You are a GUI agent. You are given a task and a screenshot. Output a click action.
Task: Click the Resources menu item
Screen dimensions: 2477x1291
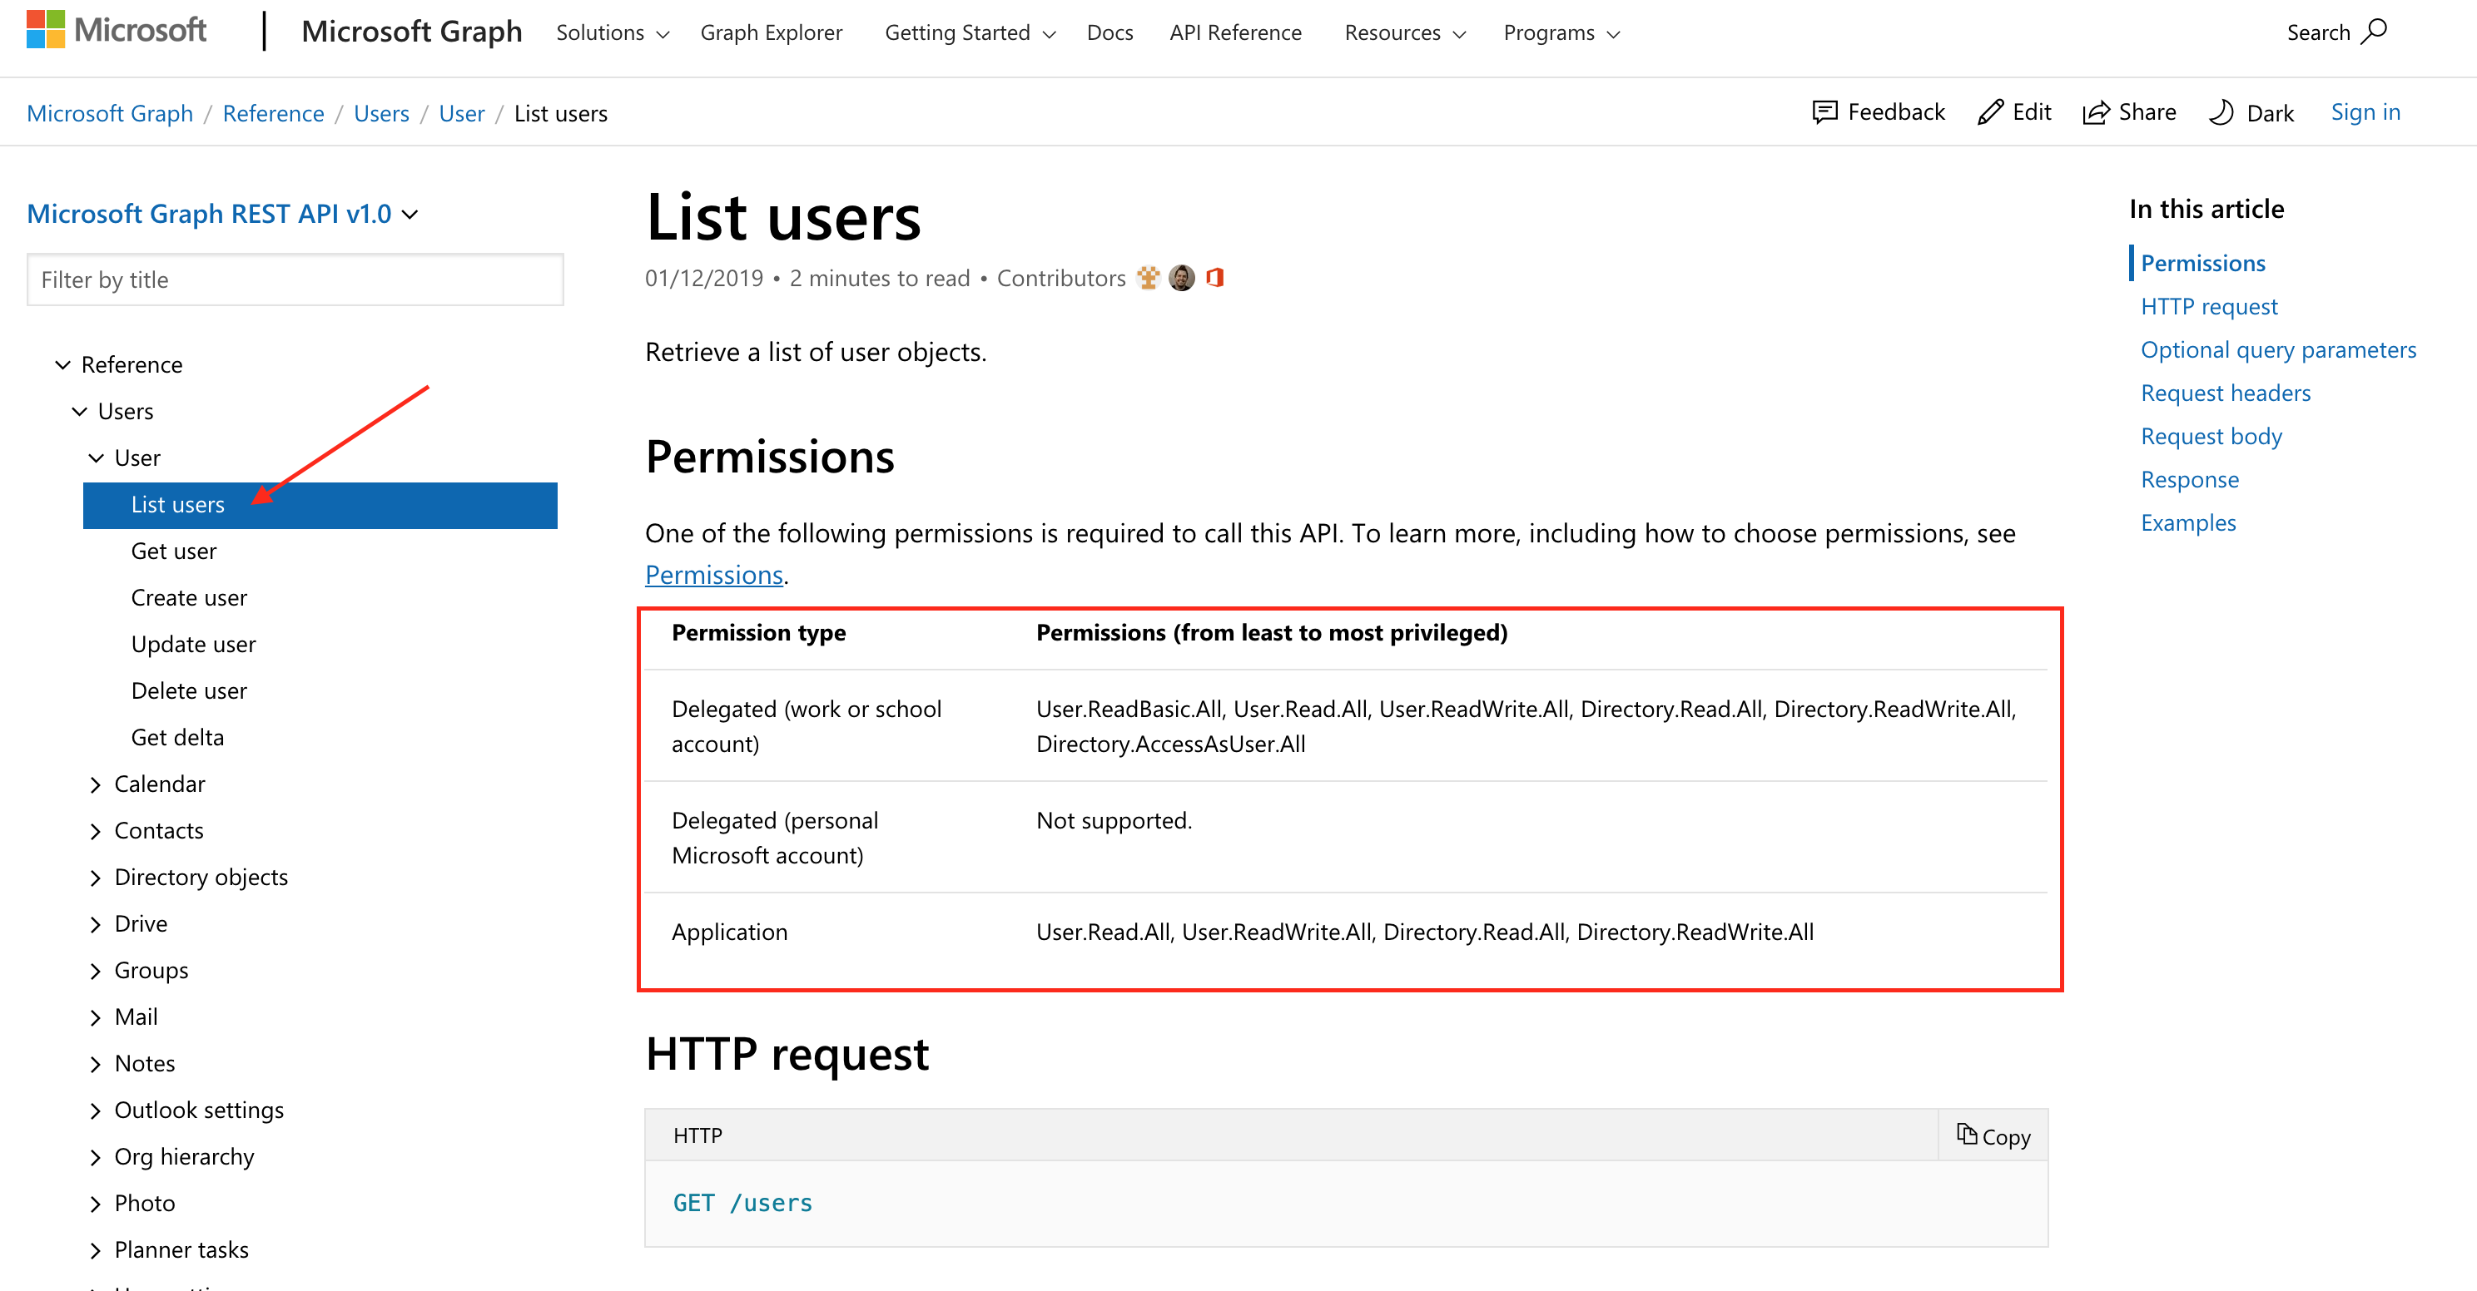coord(1404,32)
